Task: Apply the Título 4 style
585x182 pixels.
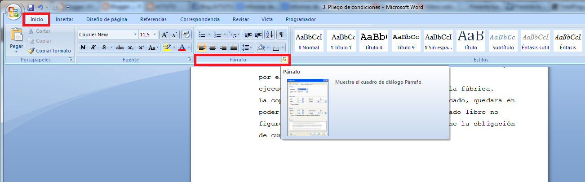Action: pyautogui.click(x=374, y=41)
